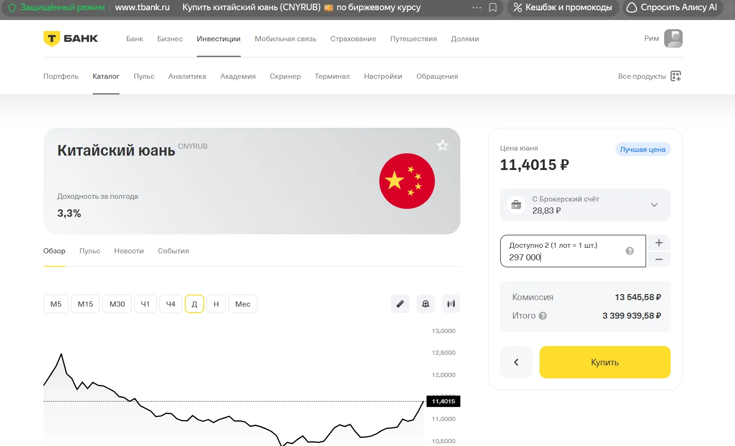Open the Страхование menu section
Viewport: 735px width, 446px height.
coord(353,39)
